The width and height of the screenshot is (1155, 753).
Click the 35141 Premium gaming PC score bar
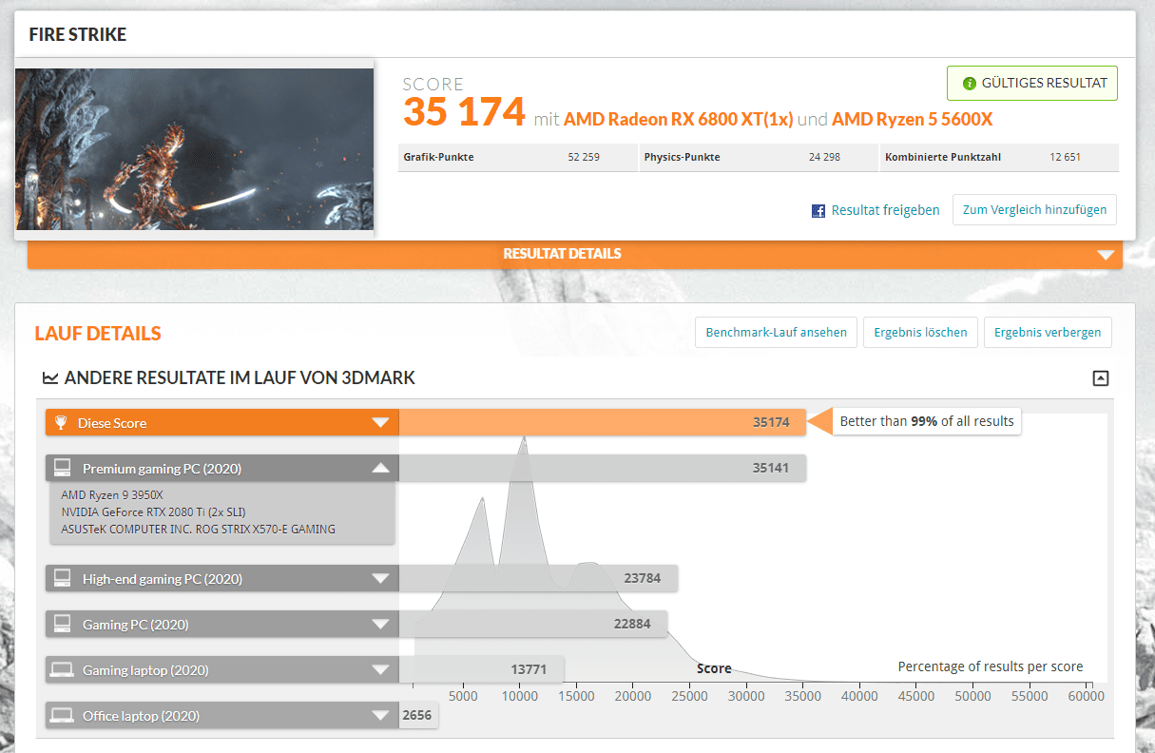[602, 468]
